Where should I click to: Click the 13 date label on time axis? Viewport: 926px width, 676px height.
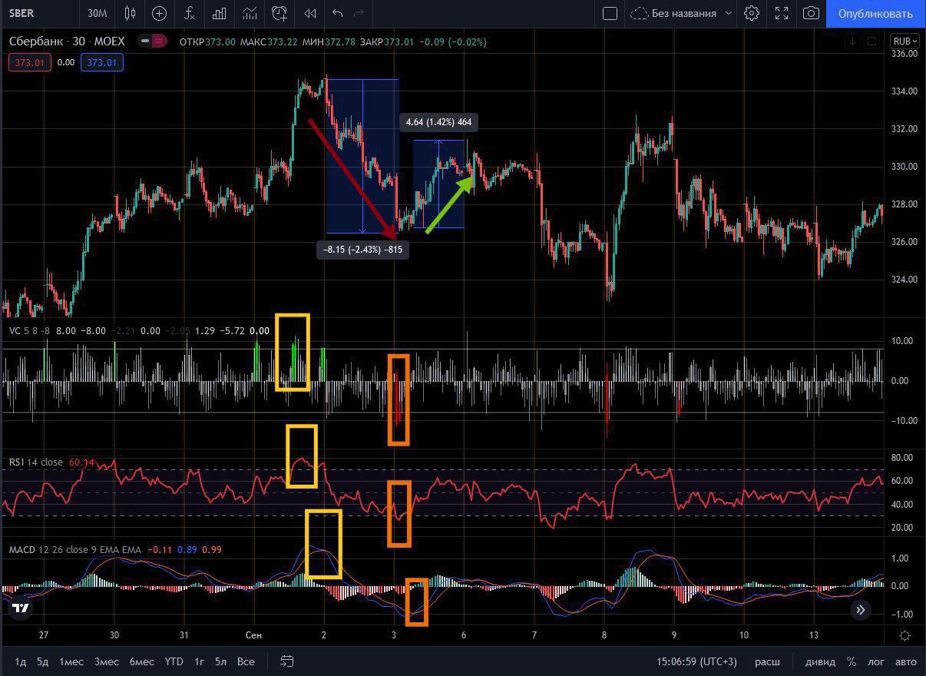click(x=814, y=635)
